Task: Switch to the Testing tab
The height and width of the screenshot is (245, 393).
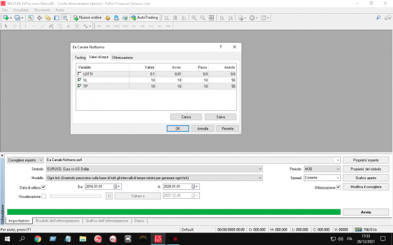Action: click(80, 58)
